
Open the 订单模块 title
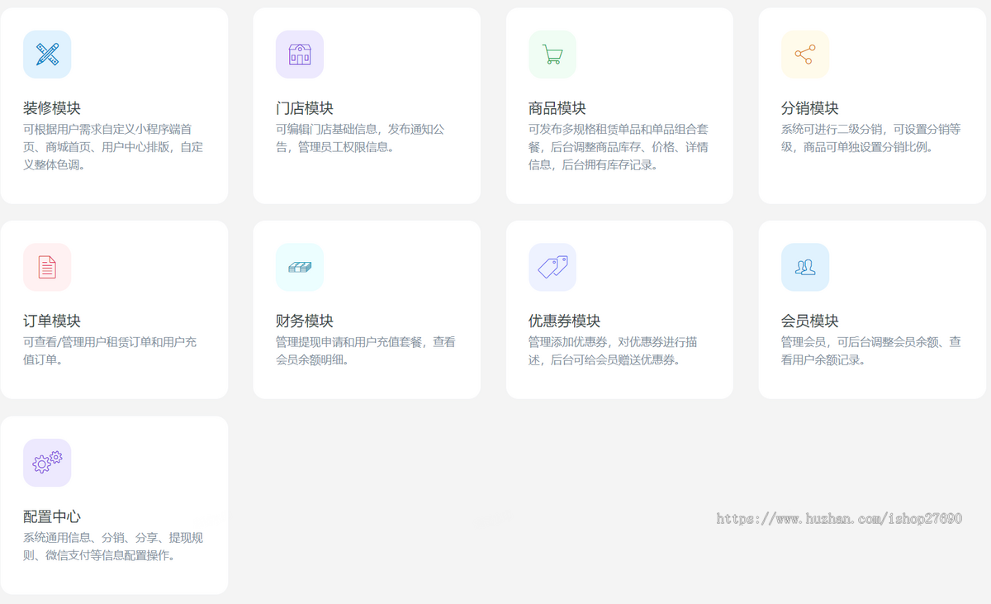click(52, 321)
